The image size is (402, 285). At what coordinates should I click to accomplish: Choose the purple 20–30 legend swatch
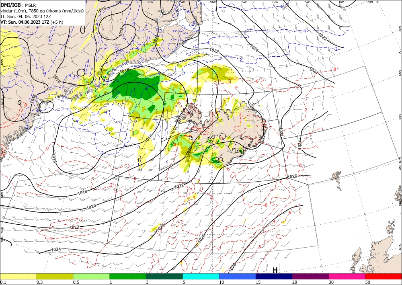310,276
